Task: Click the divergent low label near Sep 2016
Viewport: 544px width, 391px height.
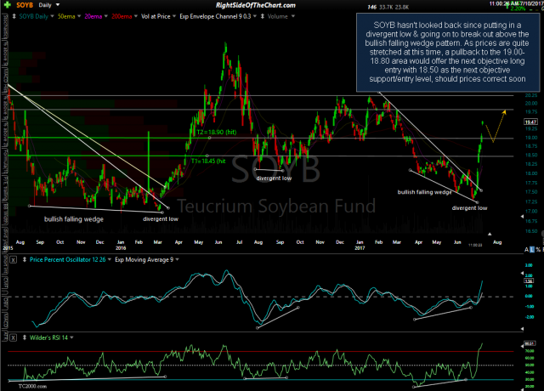Action: pyautogui.click(x=274, y=178)
